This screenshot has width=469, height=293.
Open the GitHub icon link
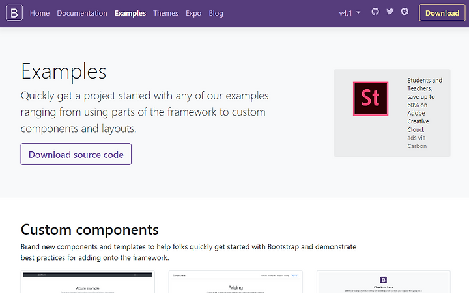375,12
